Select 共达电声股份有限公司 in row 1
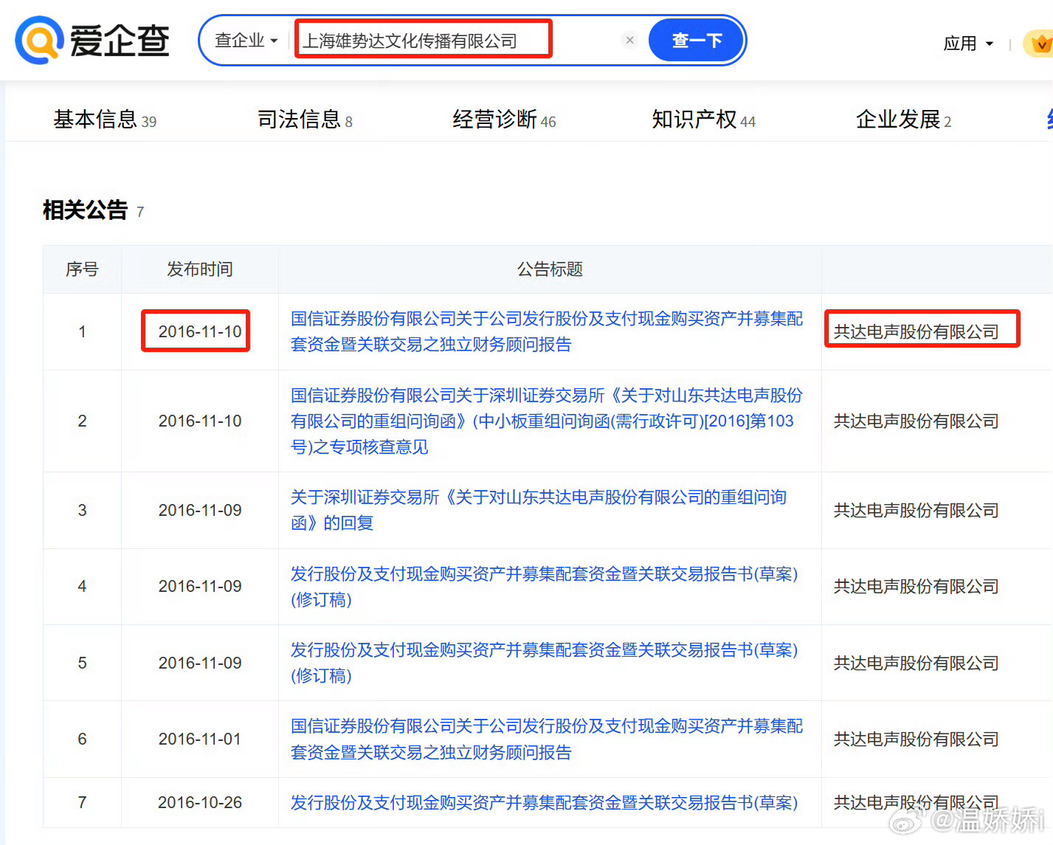 916,331
